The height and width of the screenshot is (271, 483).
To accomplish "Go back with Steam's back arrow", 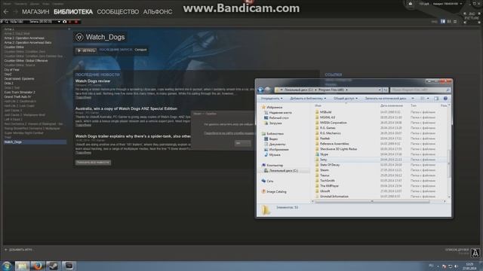I will coord(6,12).
